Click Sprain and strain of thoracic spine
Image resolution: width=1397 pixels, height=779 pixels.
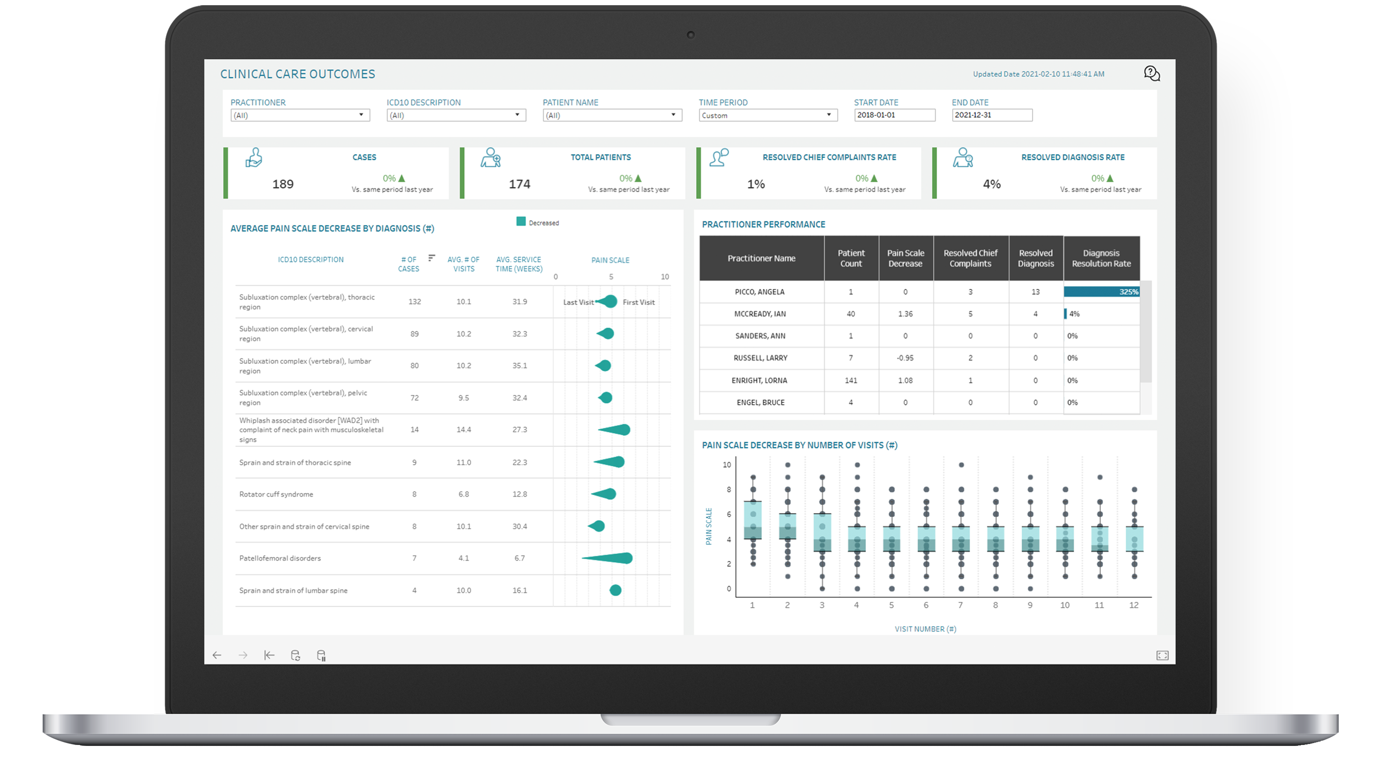coord(453,462)
